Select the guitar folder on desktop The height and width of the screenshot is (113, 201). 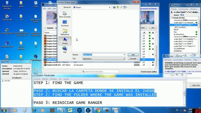coord(21,4)
